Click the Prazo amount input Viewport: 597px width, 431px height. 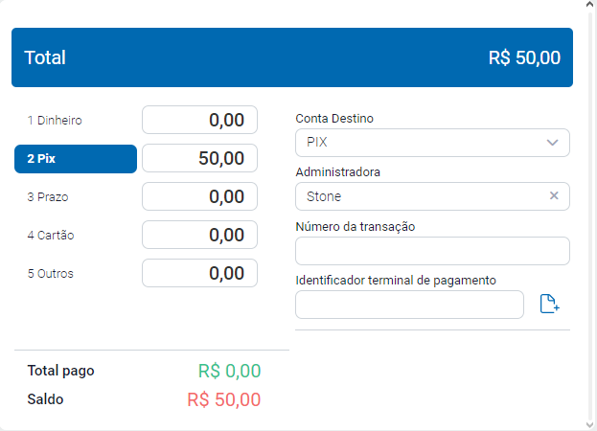point(199,197)
